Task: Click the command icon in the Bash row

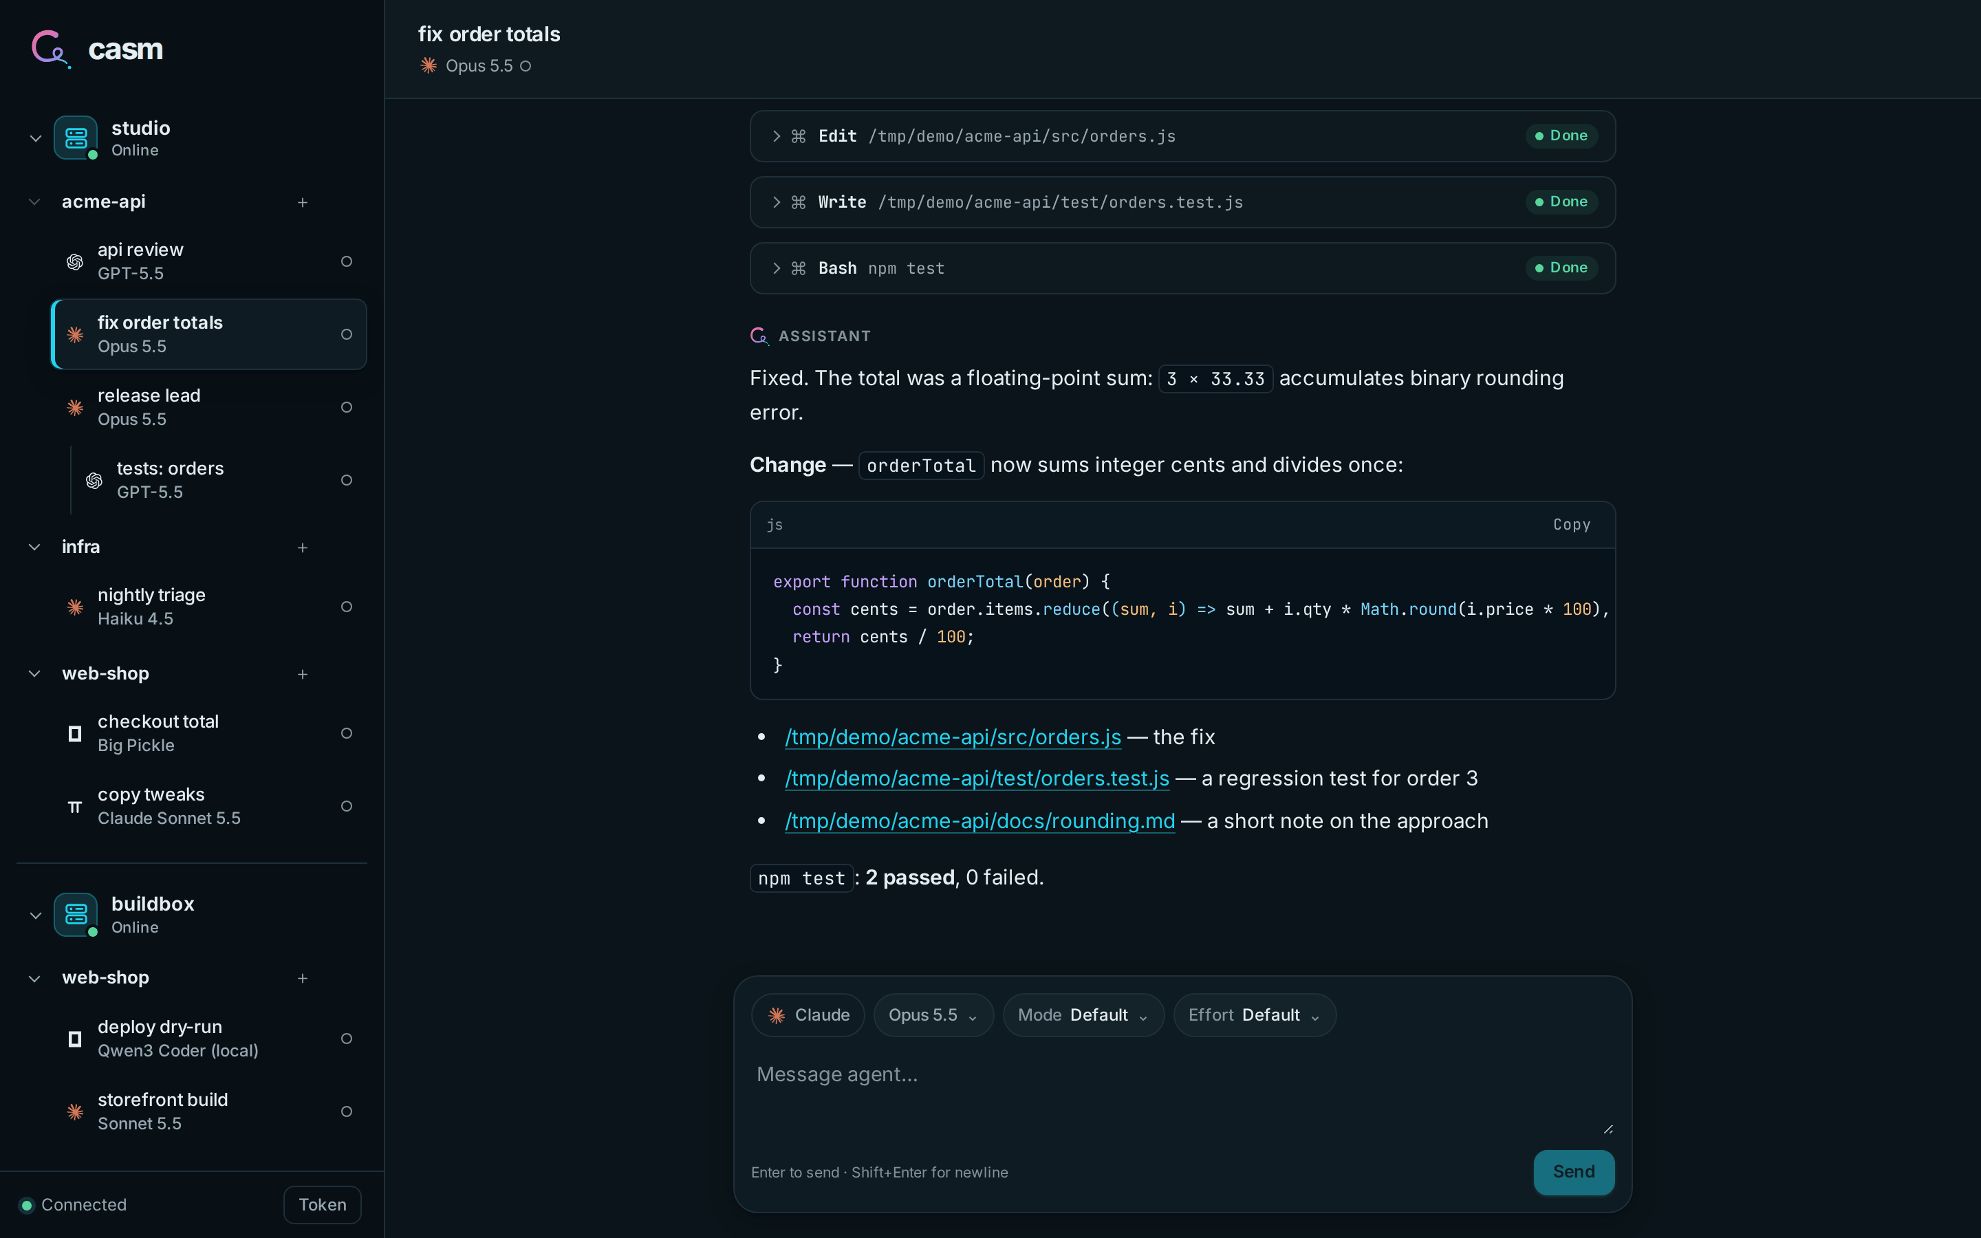Action: 798,268
